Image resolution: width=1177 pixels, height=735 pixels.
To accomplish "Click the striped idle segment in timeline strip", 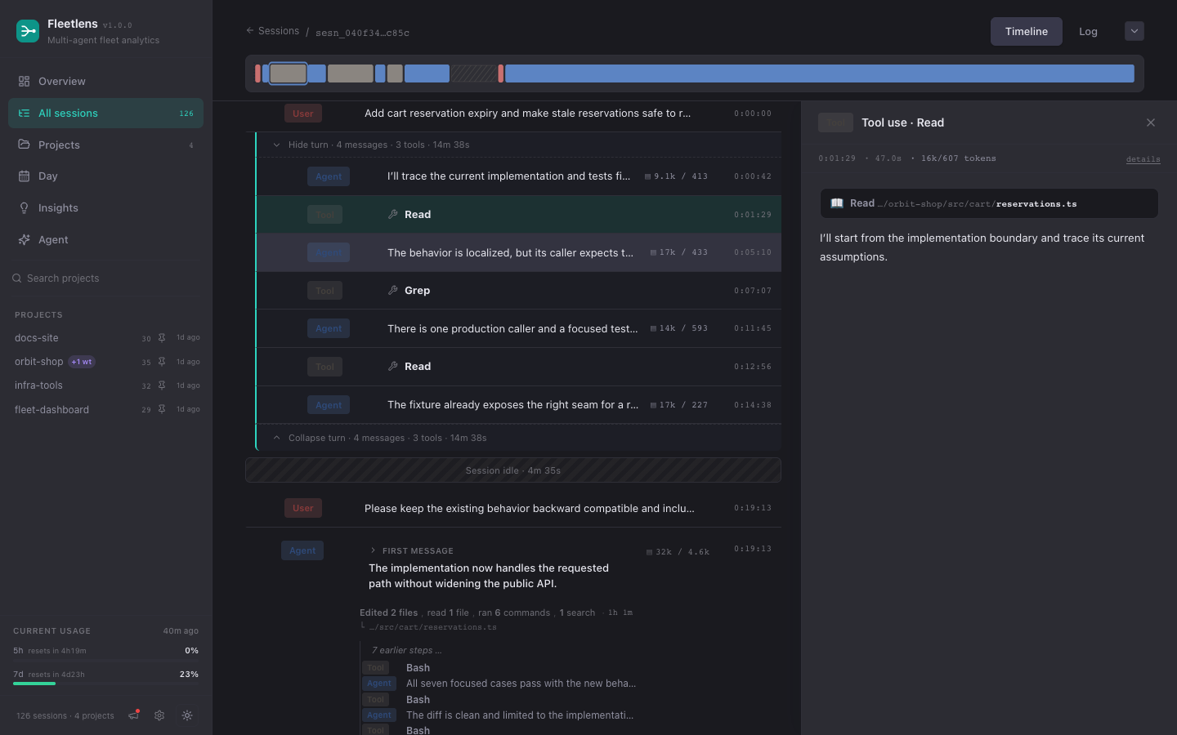I will pos(473,73).
